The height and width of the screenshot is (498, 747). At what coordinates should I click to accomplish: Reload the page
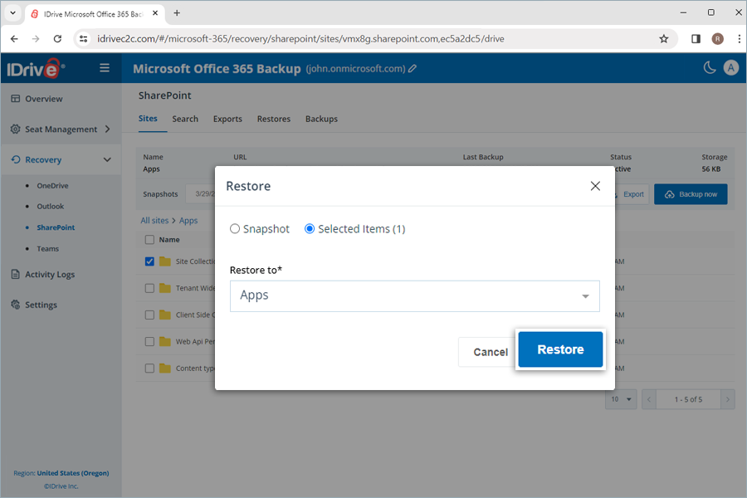click(57, 39)
